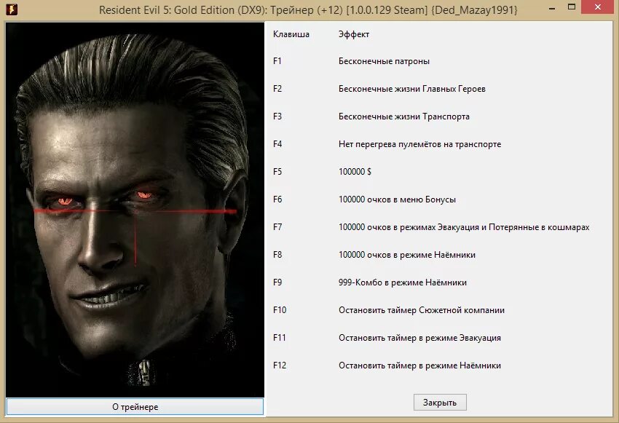The width and height of the screenshot is (619, 423).
Task: Click "Остановить таймер Сюжетной компании" text
Action: pyautogui.click(x=421, y=309)
